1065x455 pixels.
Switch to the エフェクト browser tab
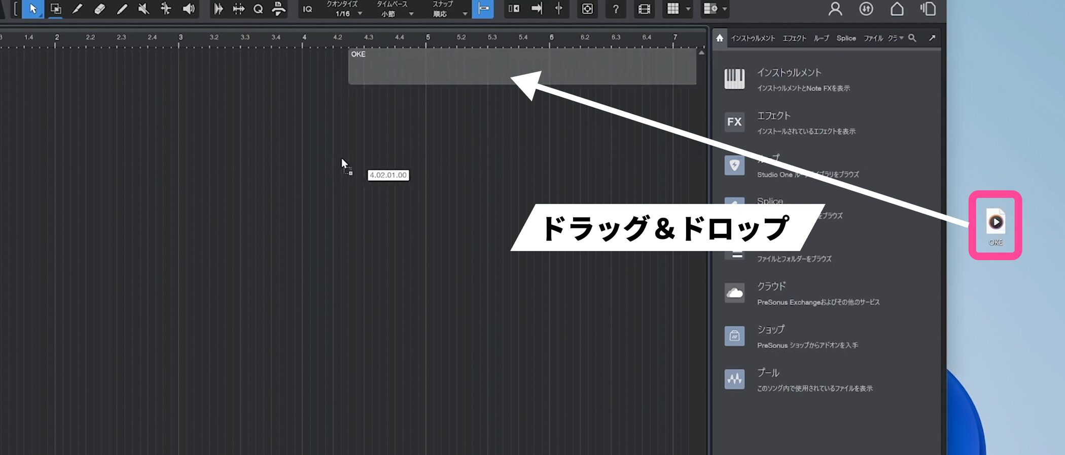coord(794,38)
